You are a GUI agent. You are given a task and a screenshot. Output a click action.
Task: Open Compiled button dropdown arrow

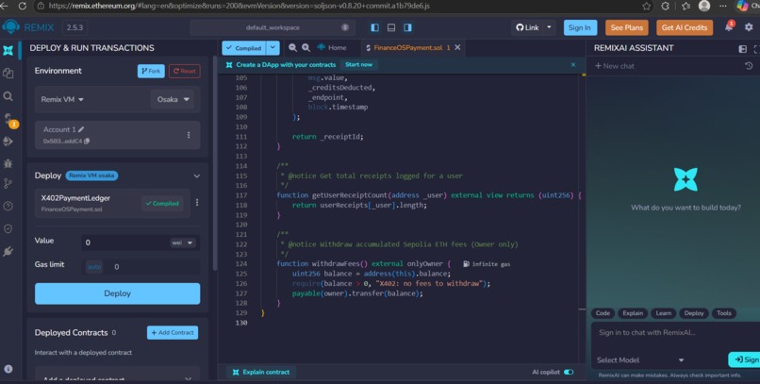[273, 47]
